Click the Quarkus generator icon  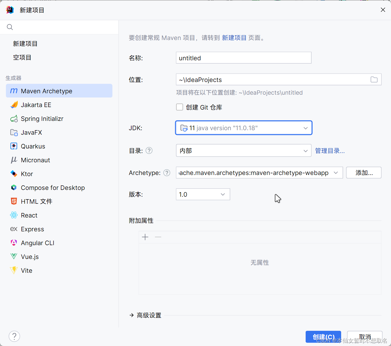(x=14, y=146)
